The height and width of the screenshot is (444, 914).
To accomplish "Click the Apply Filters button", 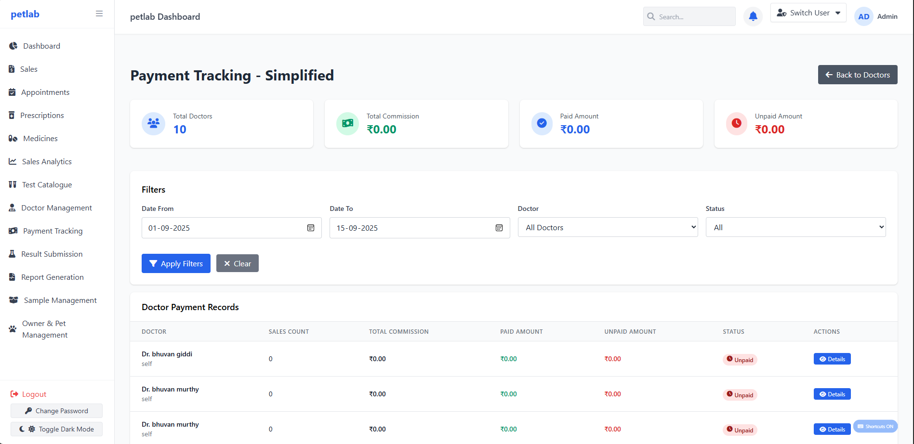I will pyautogui.click(x=176, y=263).
